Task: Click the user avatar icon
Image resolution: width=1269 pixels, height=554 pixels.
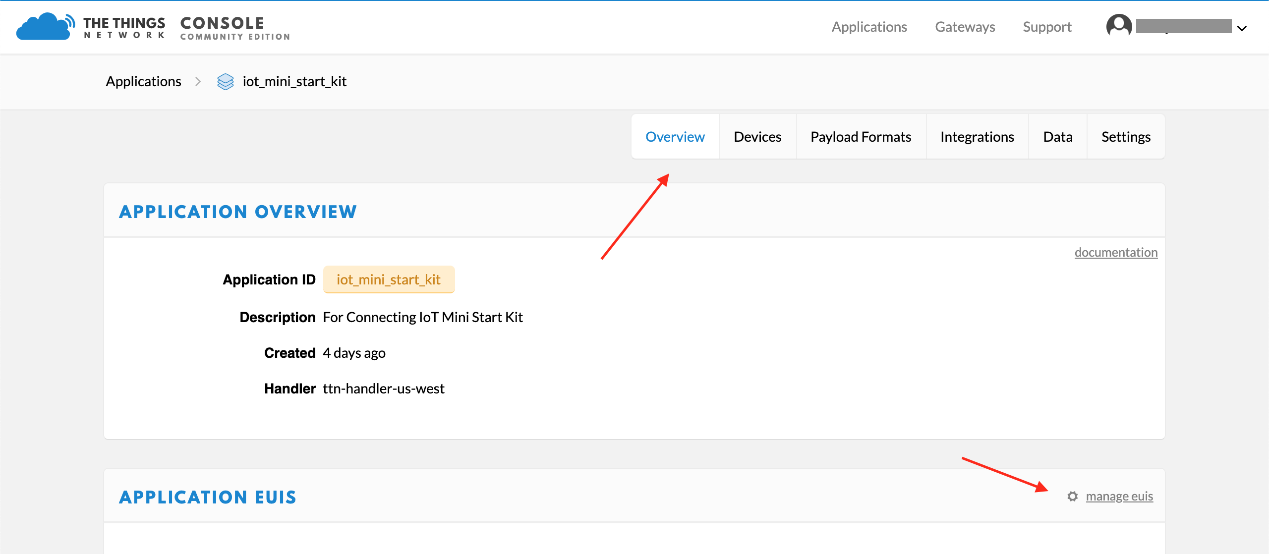Action: (1119, 26)
